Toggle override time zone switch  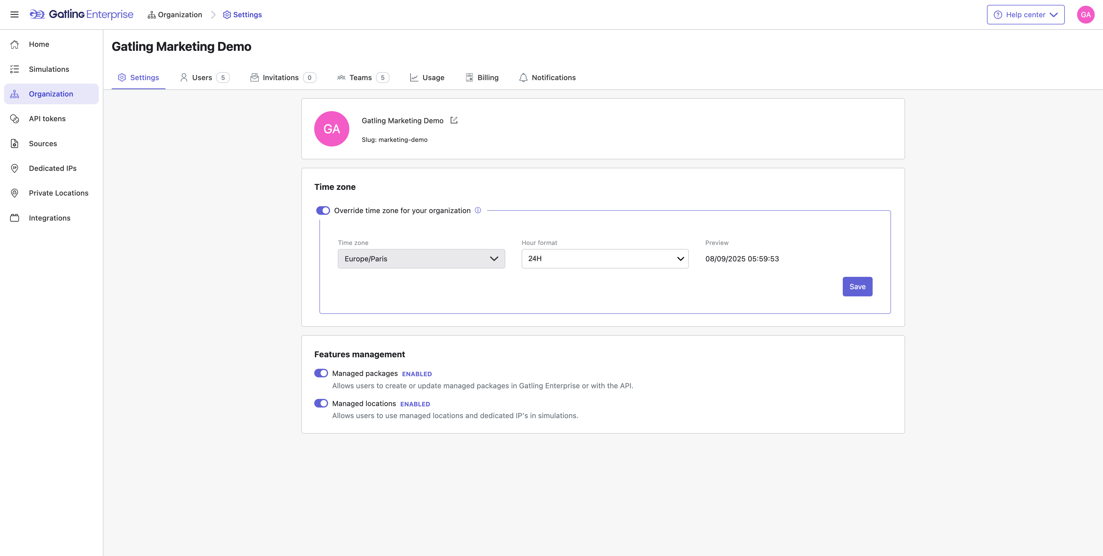[x=323, y=210]
